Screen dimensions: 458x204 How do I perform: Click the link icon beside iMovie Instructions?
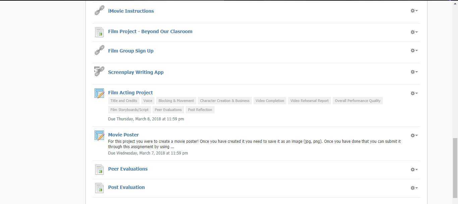(x=99, y=10)
